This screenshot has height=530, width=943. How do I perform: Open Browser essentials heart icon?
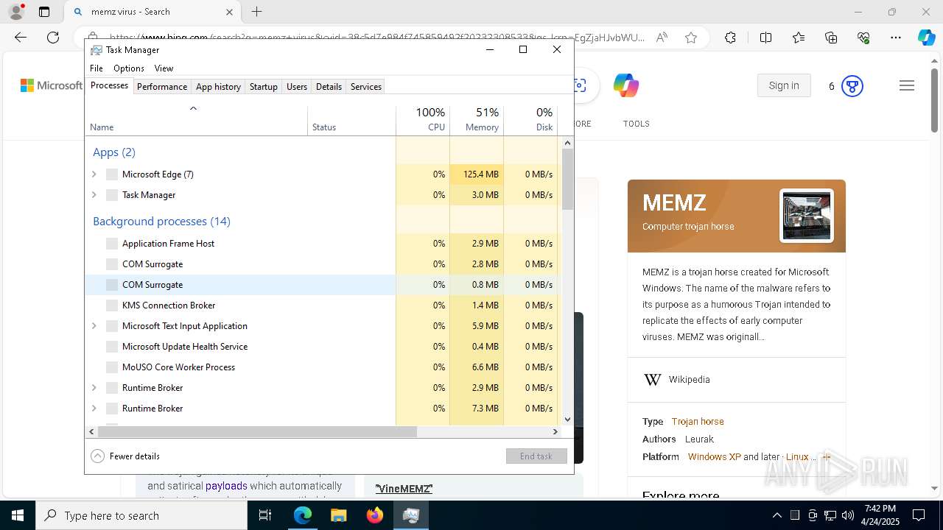click(x=863, y=38)
